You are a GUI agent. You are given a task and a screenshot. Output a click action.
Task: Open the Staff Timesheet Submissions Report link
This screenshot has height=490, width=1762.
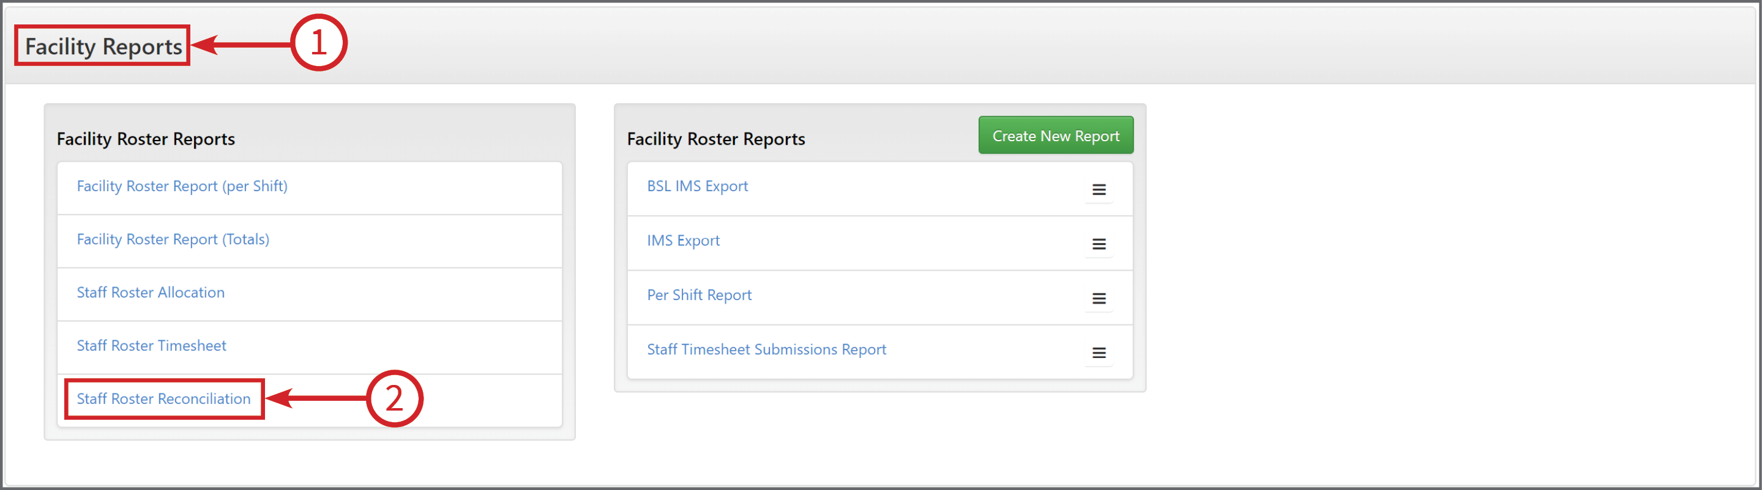click(x=766, y=349)
